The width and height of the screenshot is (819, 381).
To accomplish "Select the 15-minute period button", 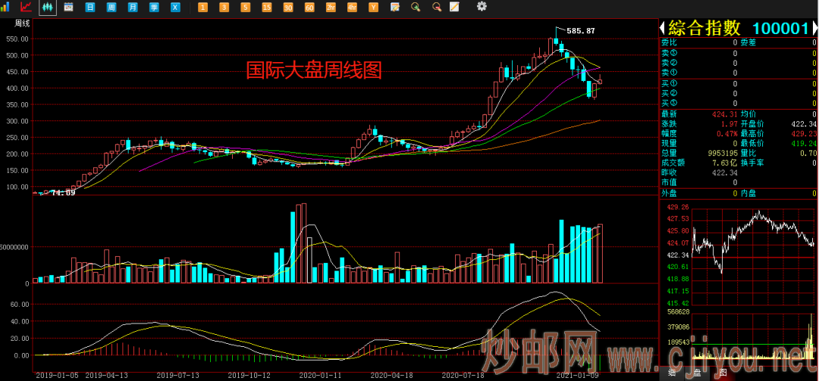I will [x=266, y=7].
